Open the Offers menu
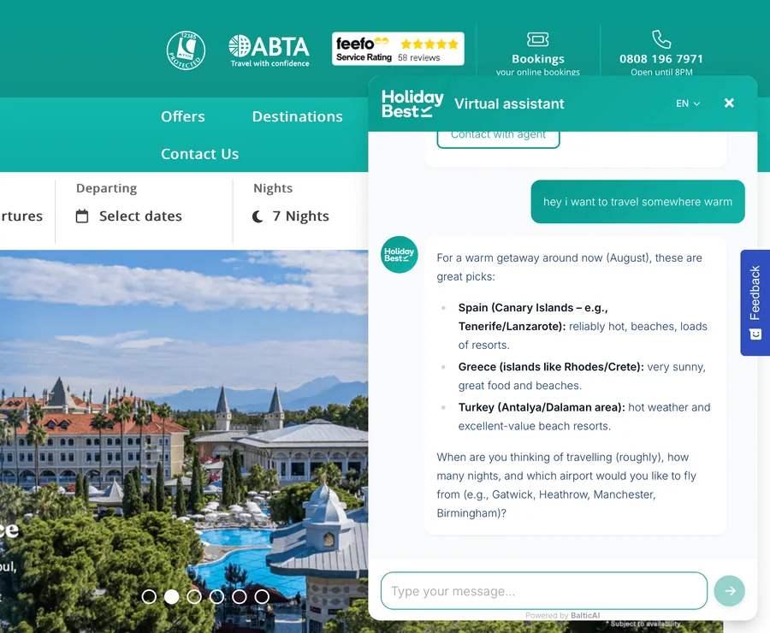 pyautogui.click(x=183, y=116)
